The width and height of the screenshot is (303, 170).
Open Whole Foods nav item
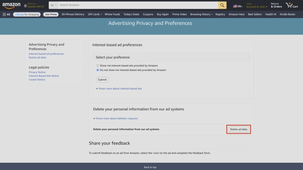coord(112,14)
